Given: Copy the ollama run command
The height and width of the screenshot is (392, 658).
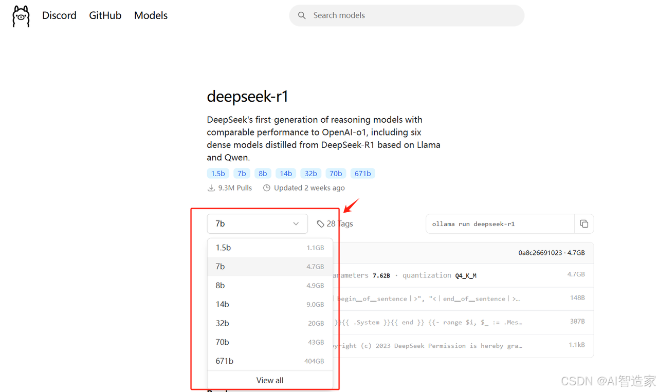Looking at the screenshot, I should tap(584, 224).
